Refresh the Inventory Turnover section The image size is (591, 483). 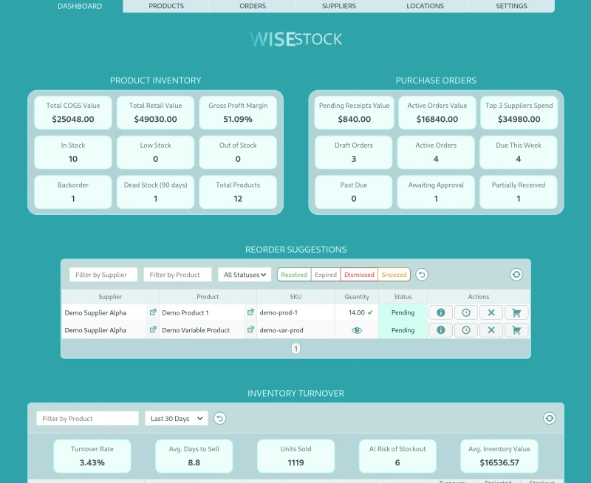[549, 418]
